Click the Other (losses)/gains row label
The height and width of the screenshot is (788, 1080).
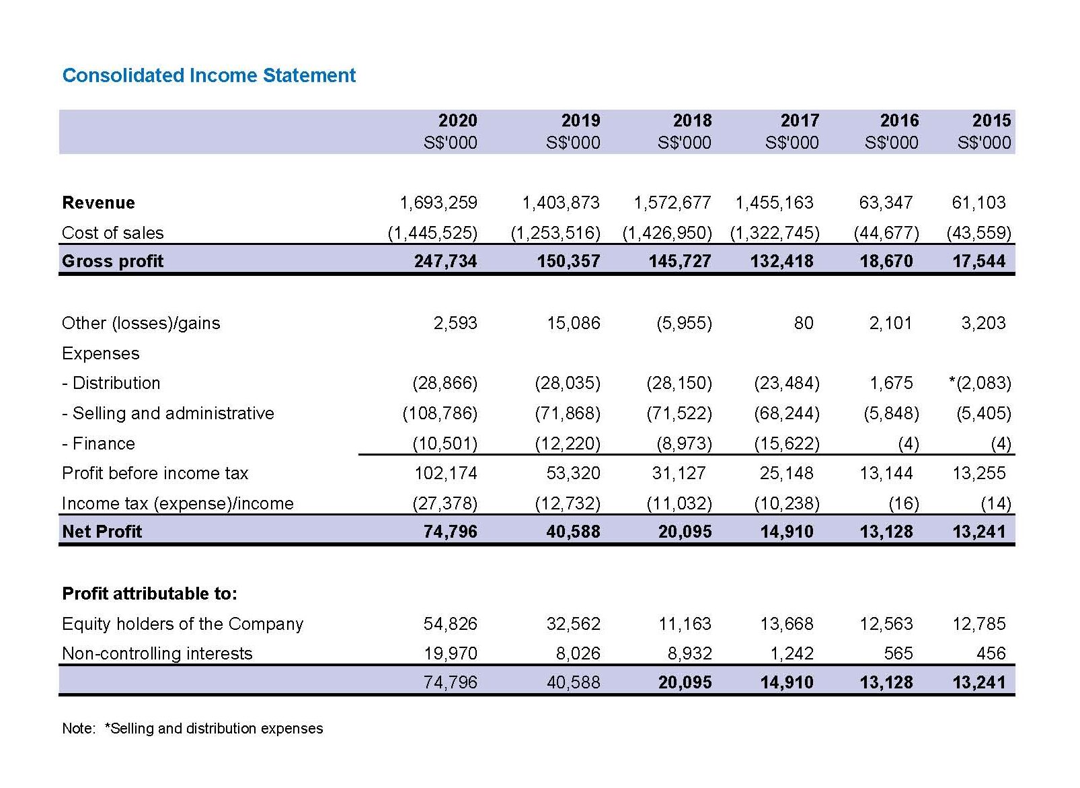[141, 323]
